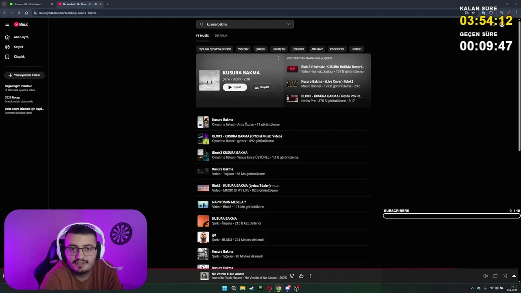521x293 pixels.
Task: Select the Ne Verdin ki Ne Alasın browser tab
Action: click(x=80, y=4)
